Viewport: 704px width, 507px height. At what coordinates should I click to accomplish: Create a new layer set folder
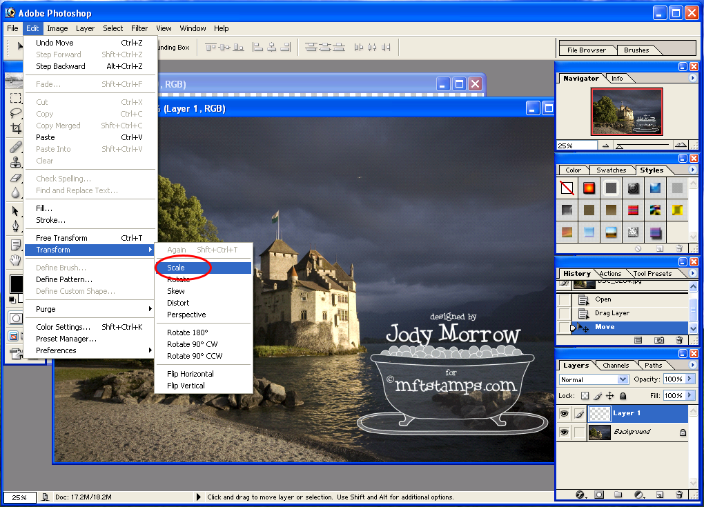click(618, 495)
